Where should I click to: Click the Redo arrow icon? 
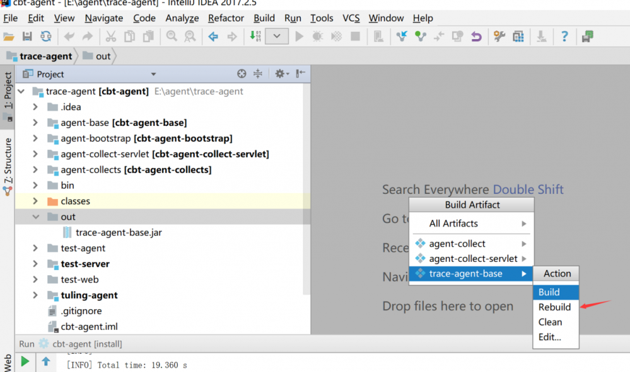(x=88, y=37)
